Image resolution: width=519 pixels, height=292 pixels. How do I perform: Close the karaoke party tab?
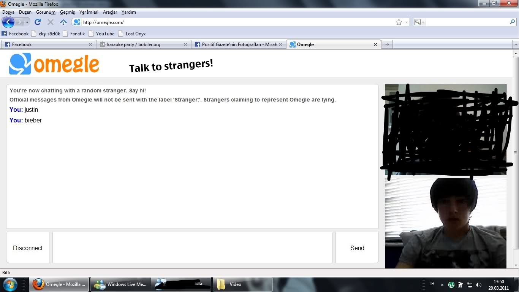185,44
